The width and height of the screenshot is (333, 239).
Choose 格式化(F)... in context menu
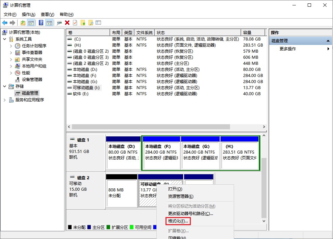[178, 221]
